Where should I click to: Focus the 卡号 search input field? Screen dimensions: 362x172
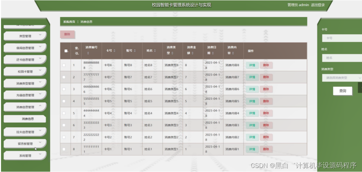pos(342,38)
